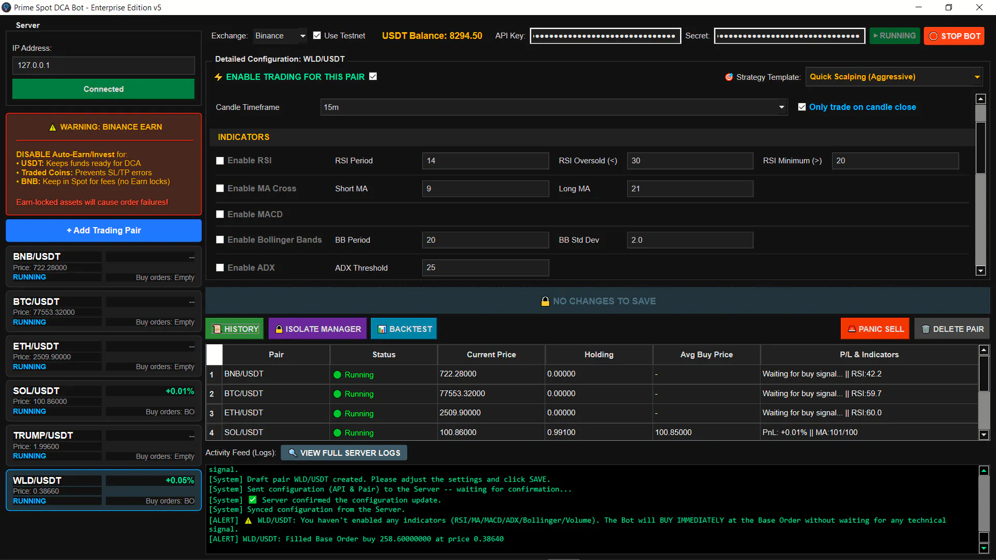
Task: Click the Strategy Template target icon
Action: pyautogui.click(x=729, y=77)
